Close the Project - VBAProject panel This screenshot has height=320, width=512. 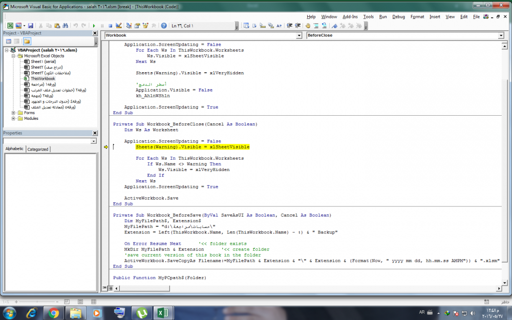(95, 33)
